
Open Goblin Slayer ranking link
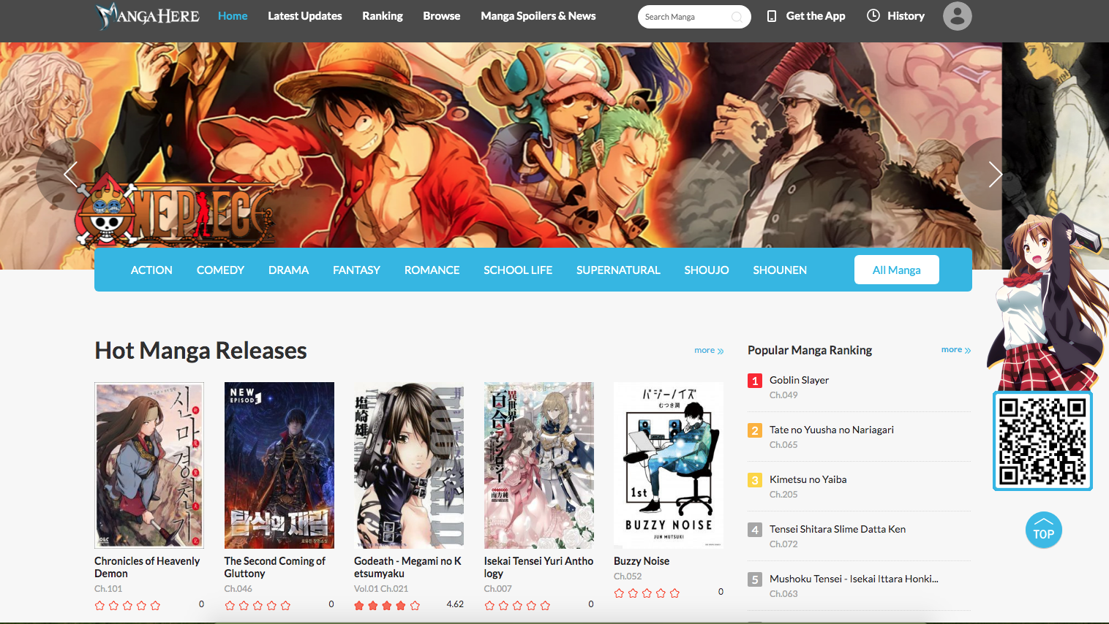point(799,380)
